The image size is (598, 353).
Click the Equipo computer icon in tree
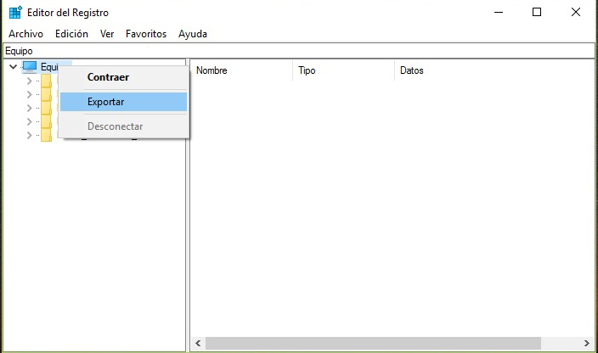point(30,66)
